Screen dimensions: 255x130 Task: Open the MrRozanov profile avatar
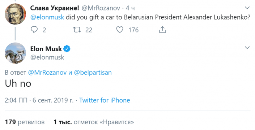pos(15,14)
